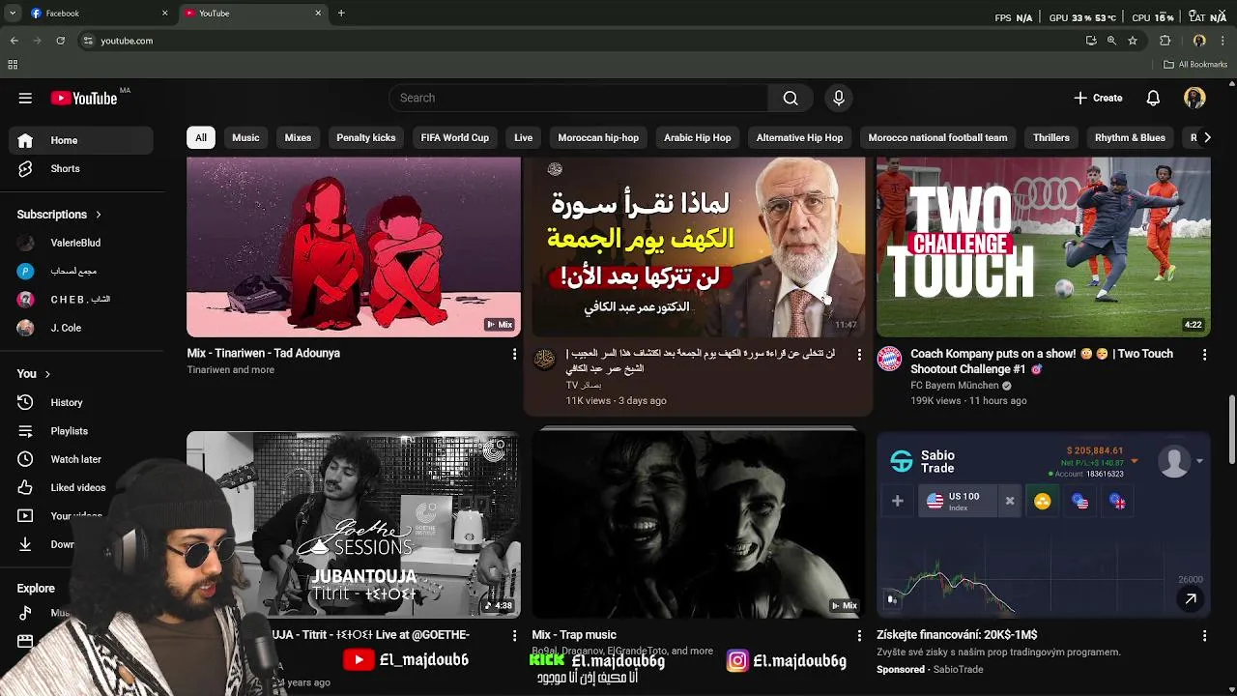The width and height of the screenshot is (1237, 696).
Task: Open History in sidebar
Action: [x=81, y=402]
